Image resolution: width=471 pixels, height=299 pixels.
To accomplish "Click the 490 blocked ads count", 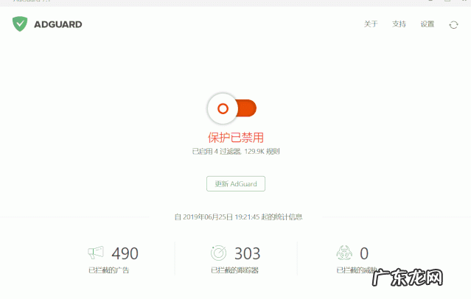I will pos(125,253).
